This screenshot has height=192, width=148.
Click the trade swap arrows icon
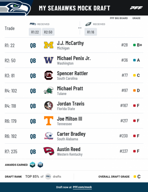(80, 28)
